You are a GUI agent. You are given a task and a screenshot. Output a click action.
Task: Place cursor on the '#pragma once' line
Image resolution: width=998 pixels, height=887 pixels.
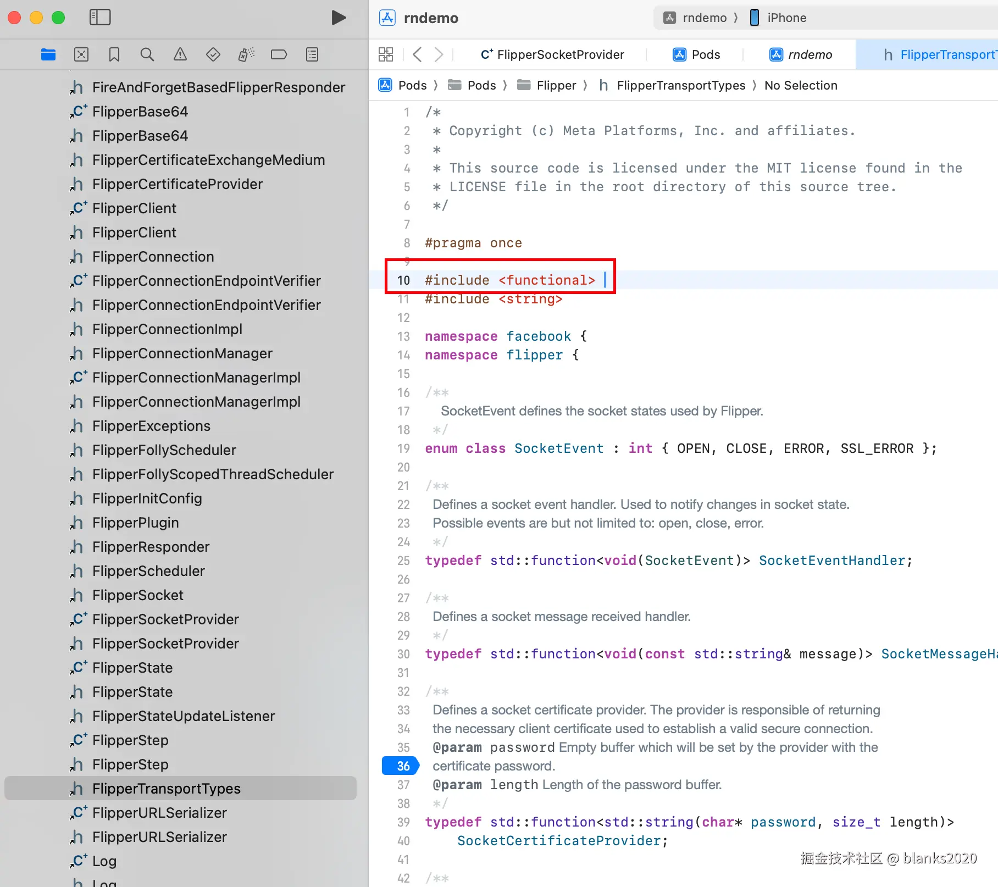pyautogui.click(x=473, y=243)
